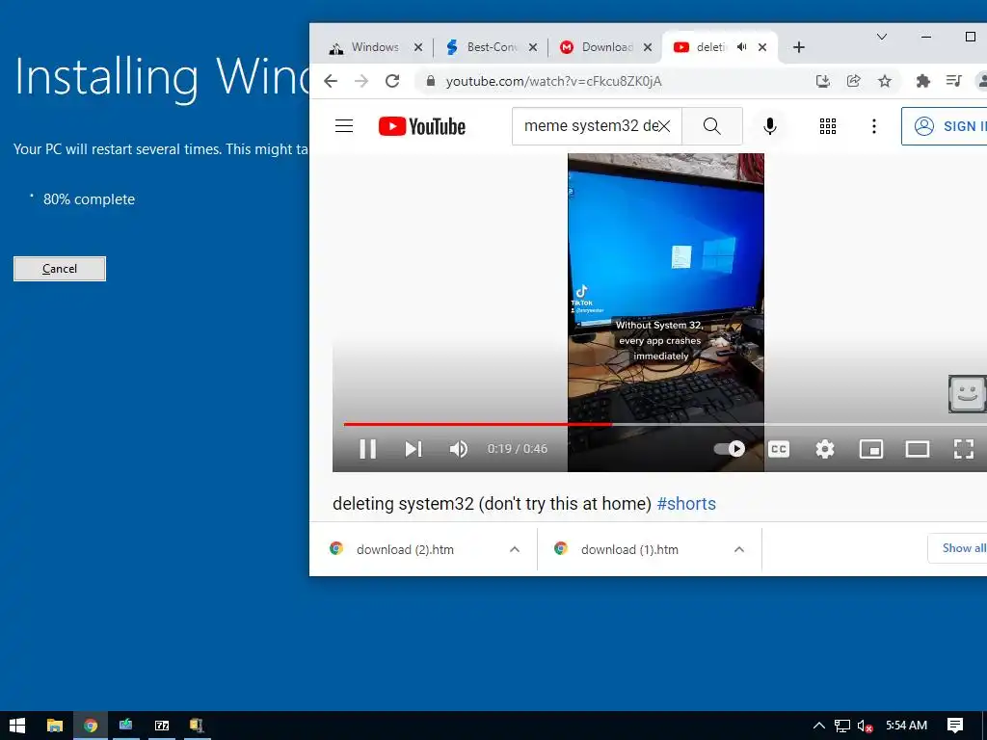The image size is (987, 740).
Task: Open the #shorts hashtag link
Action: pyautogui.click(x=686, y=503)
